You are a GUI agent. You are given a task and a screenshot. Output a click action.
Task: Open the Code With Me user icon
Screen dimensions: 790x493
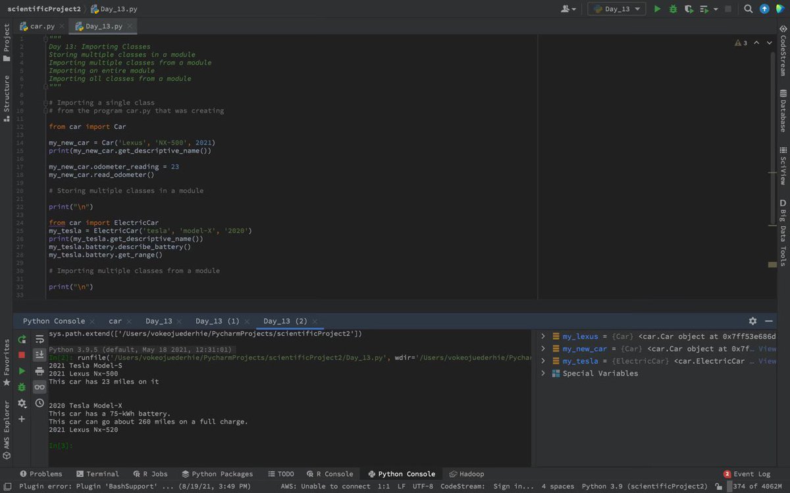pyautogui.click(x=568, y=9)
